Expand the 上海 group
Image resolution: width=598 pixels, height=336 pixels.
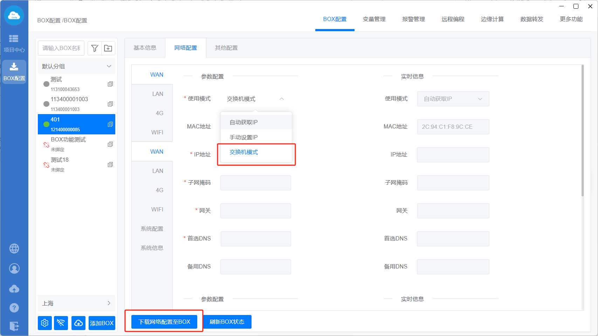(x=109, y=303)
